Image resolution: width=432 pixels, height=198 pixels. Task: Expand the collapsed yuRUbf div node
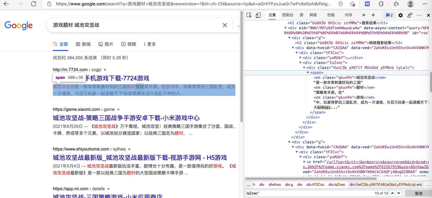tap(300, 58)
